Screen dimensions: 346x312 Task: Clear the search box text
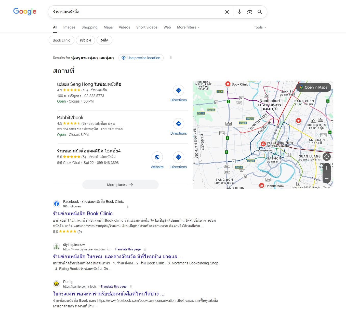pyautogui.click(x=227, y=12)
